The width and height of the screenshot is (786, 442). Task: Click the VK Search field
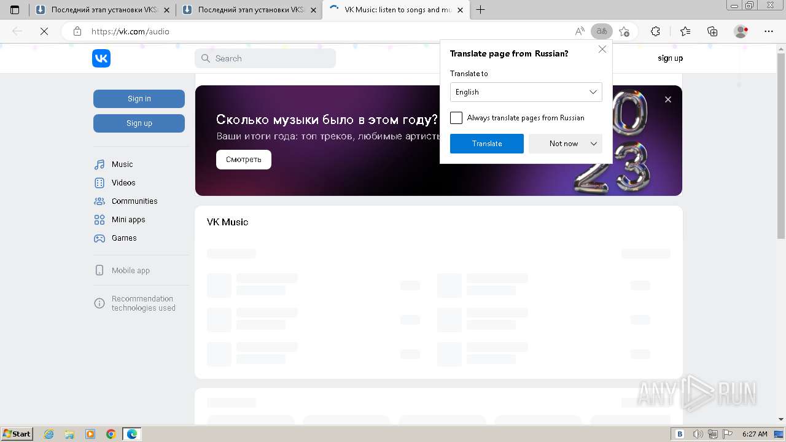pos(265,58)
